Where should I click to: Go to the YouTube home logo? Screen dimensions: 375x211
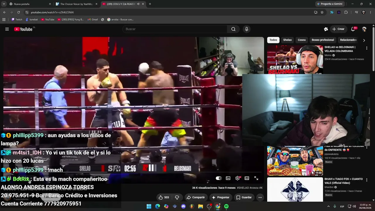click(23, 29)
